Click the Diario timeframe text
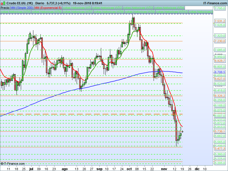228x171 pixels. tap(40, 3)
